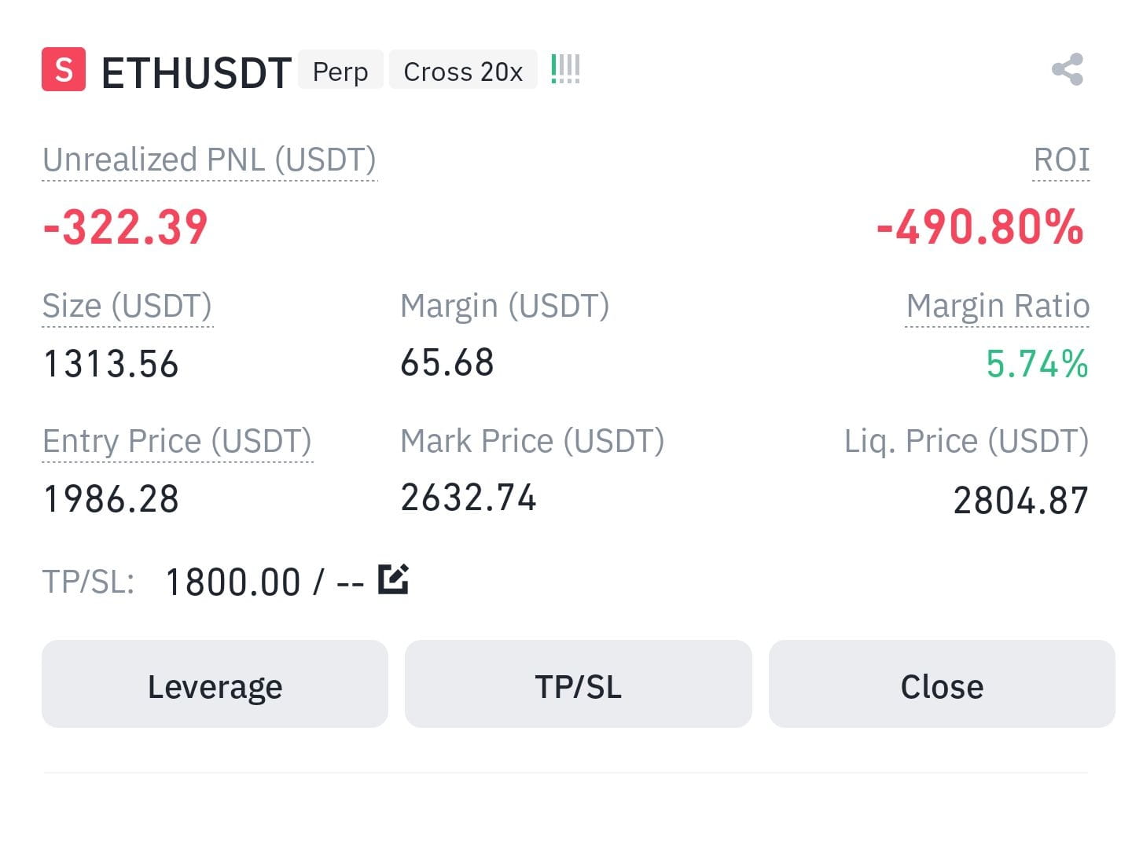Tap the -490.80% ROI value

pos(980,227)
